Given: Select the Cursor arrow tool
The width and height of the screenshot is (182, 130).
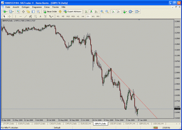Looking at the screenshot, I should pyautogui.click(x=4, y=17).
